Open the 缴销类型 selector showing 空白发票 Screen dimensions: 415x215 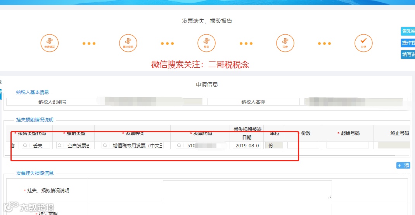(74, 145)
